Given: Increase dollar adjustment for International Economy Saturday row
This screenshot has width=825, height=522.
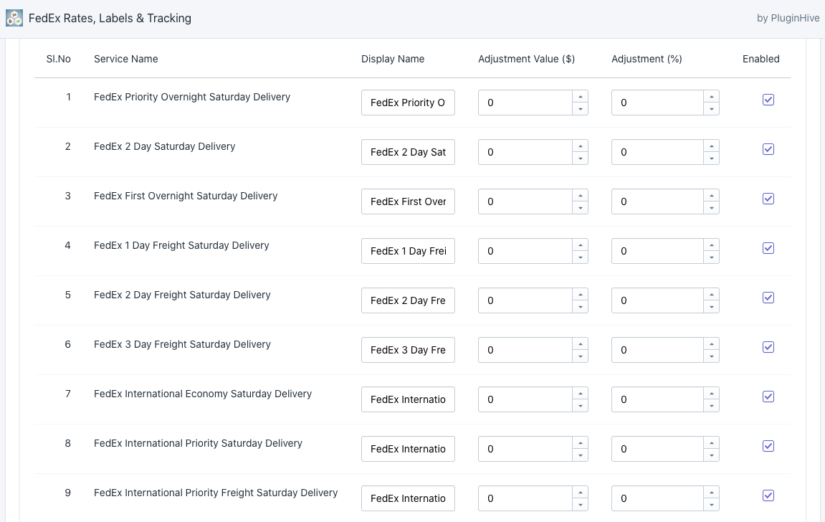Looking at the screenshot, I should point(581,394).
